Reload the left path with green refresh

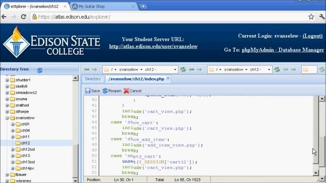183,69
